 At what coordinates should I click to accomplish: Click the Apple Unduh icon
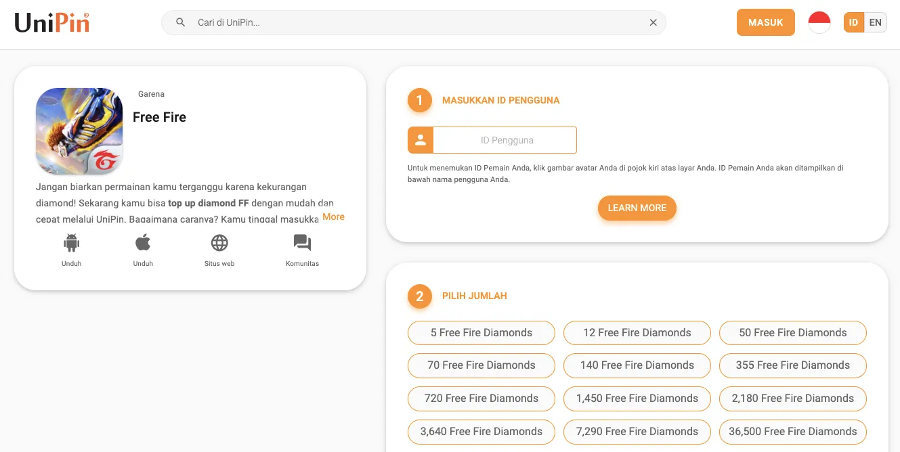(143, 243)
